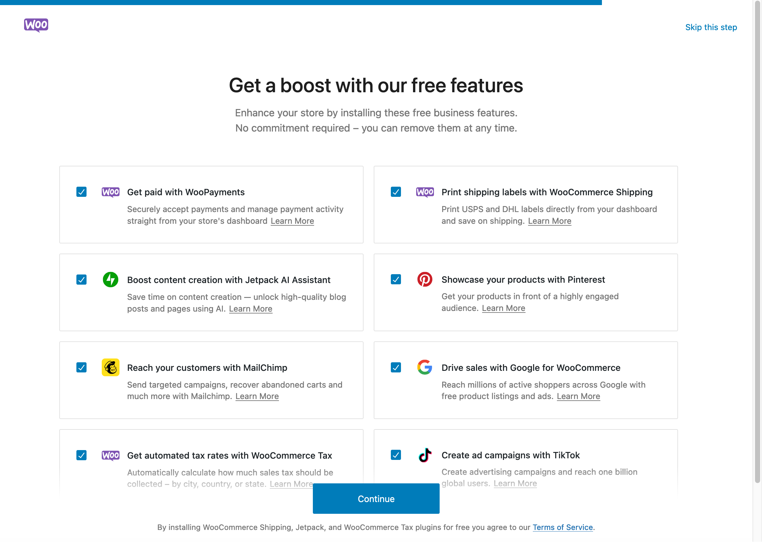Click the Woo logo in the top corner
Image resolution: width=762 pixels, height=542 pixels.
[36, 25]
